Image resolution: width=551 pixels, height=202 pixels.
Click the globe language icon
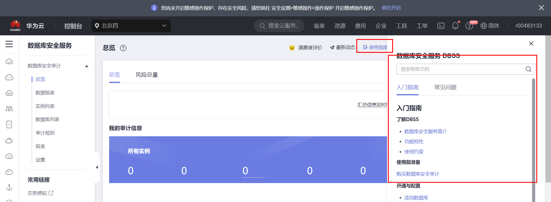click(484, 26)
